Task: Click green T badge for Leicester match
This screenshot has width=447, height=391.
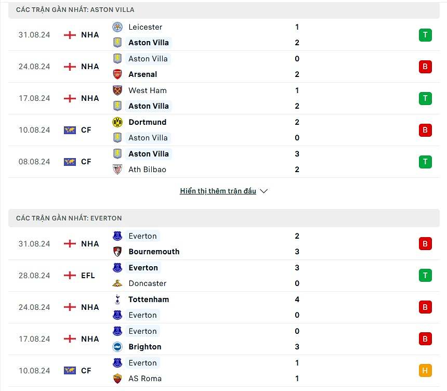Action: coord(425,35)
